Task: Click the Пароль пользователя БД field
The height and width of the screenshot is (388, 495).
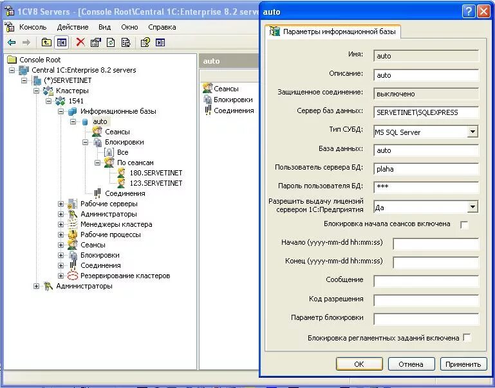Action: (x=426, y=187)
